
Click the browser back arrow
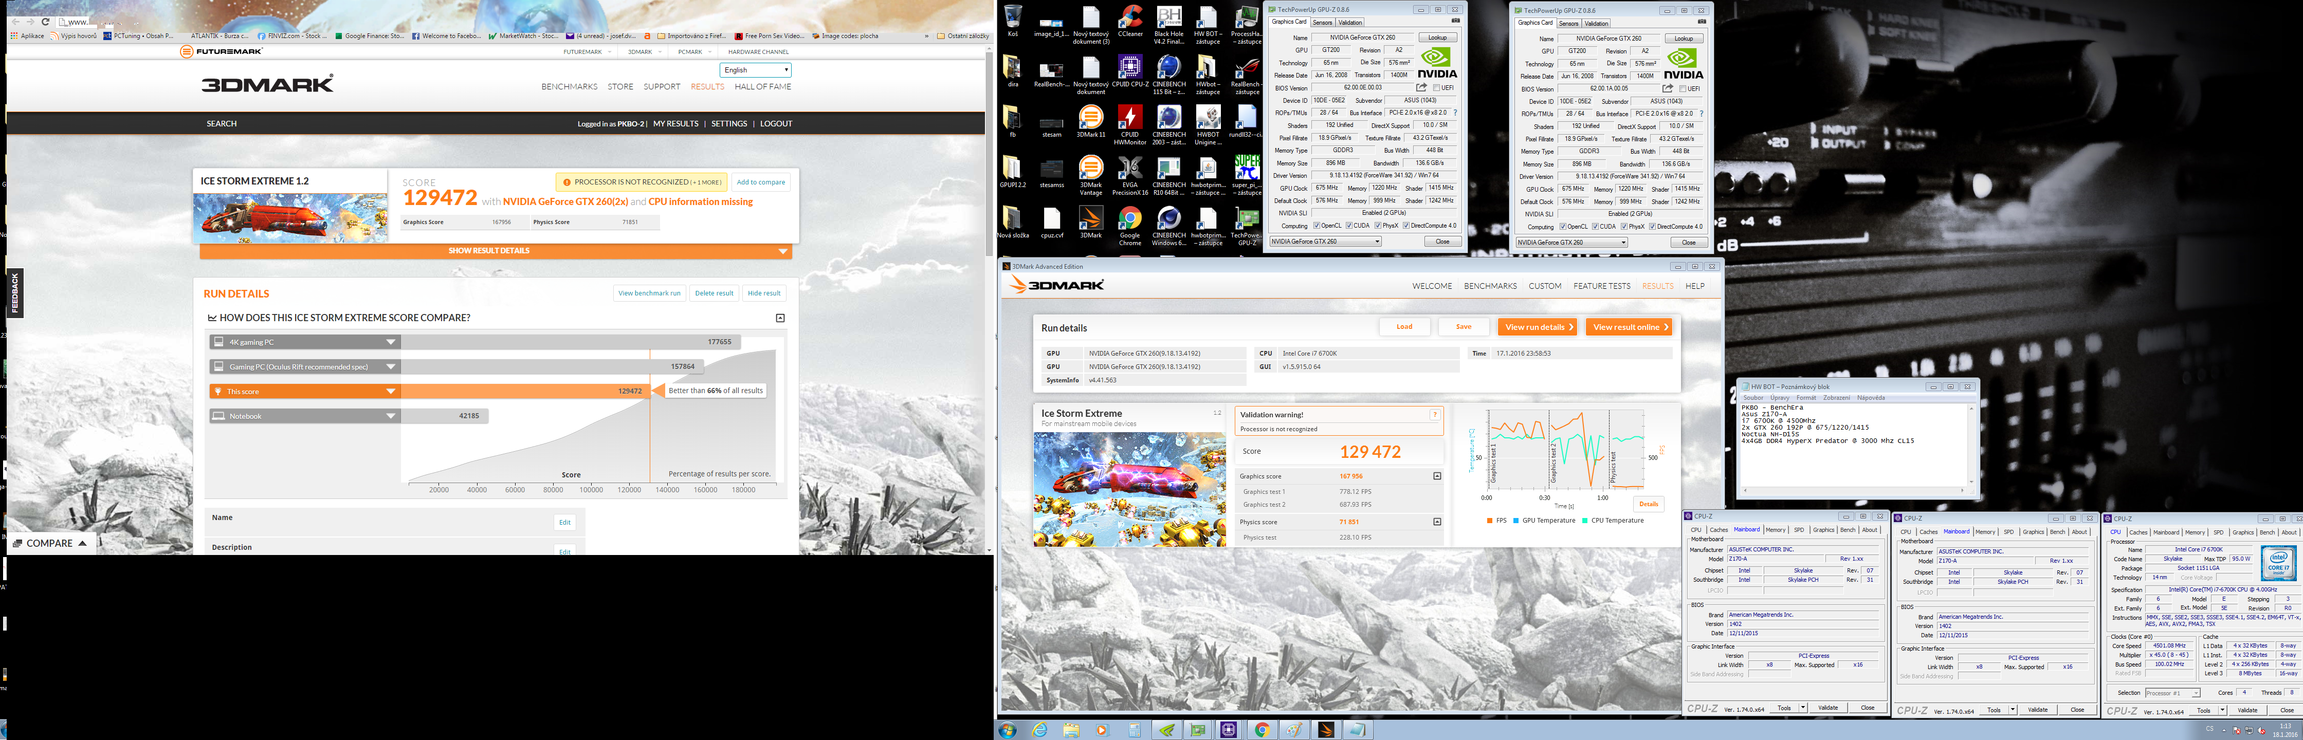(15, 22)
